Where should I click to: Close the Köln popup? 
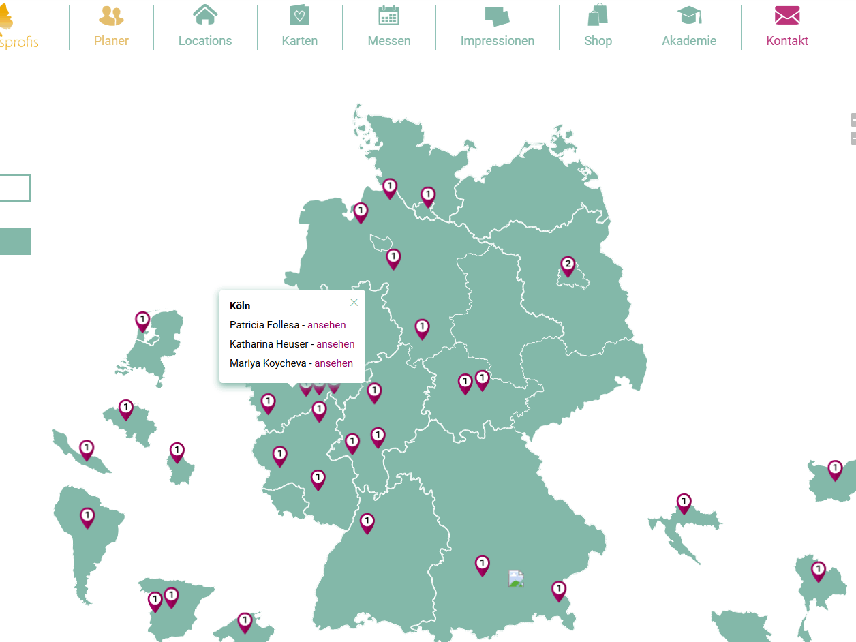[x=354, y=303]
